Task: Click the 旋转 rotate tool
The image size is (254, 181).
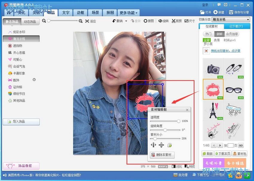Action: 163,21
